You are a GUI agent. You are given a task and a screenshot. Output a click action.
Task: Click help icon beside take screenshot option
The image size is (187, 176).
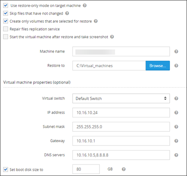tap(112, 37)
